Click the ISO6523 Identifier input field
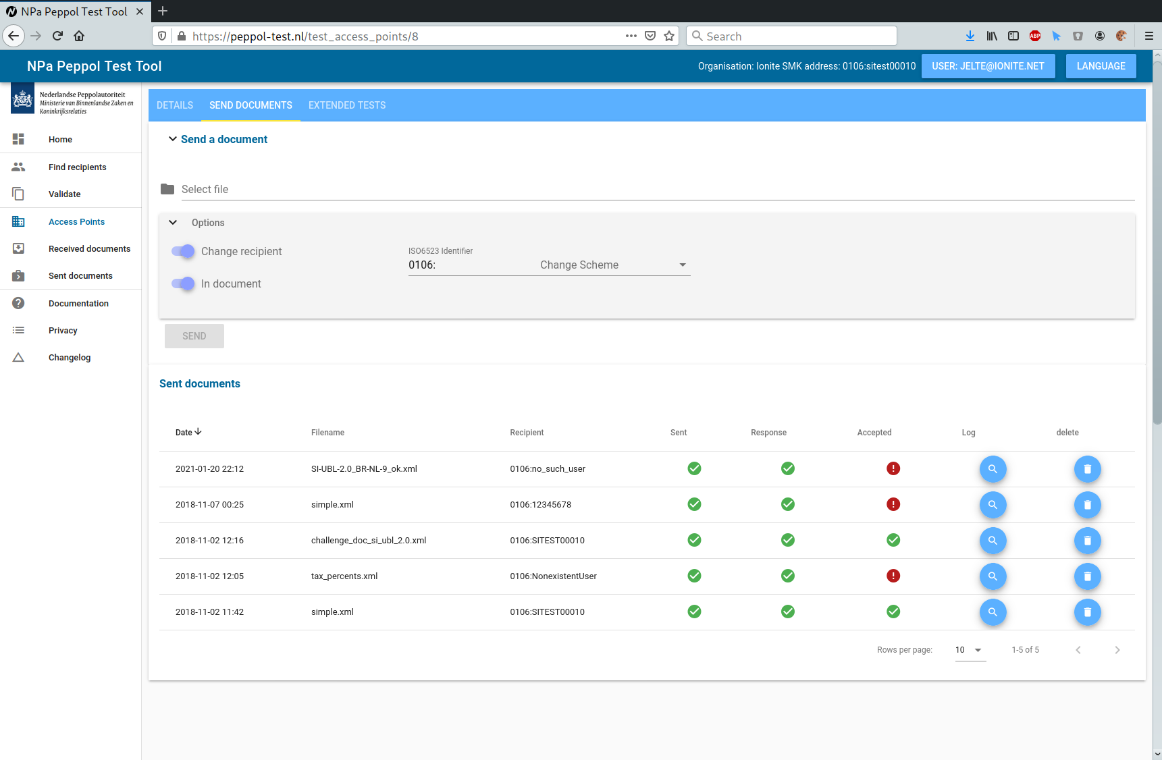Screen dimensions: 1162x760 [469, 265]
